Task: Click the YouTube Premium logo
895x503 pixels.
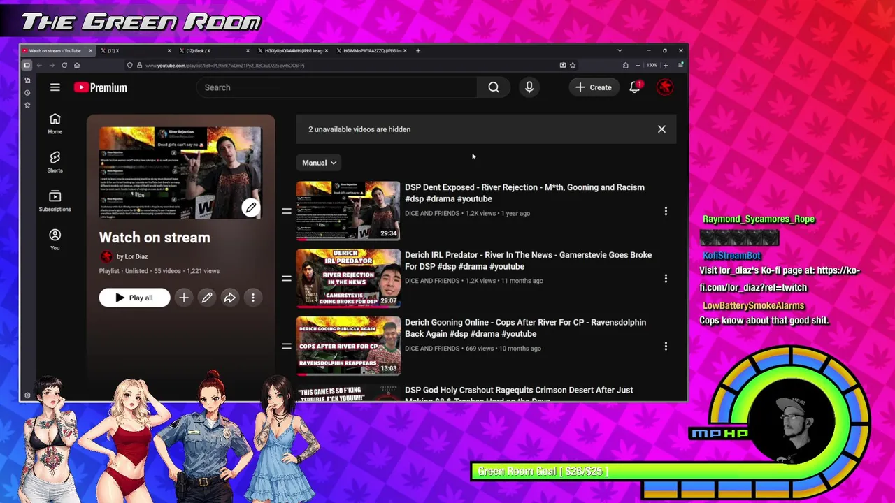Action: tap(101, 87)
